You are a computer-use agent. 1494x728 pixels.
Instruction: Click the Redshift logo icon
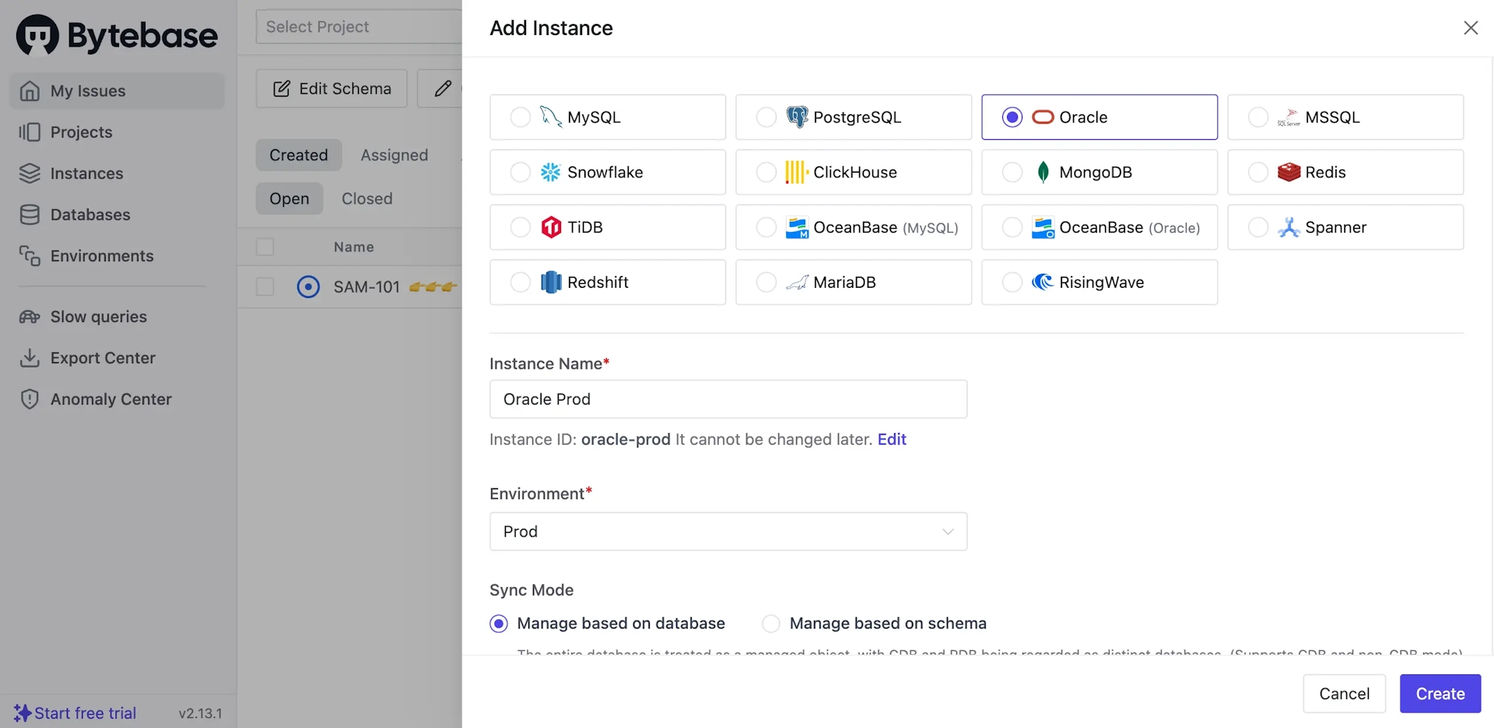coord(551,282)
